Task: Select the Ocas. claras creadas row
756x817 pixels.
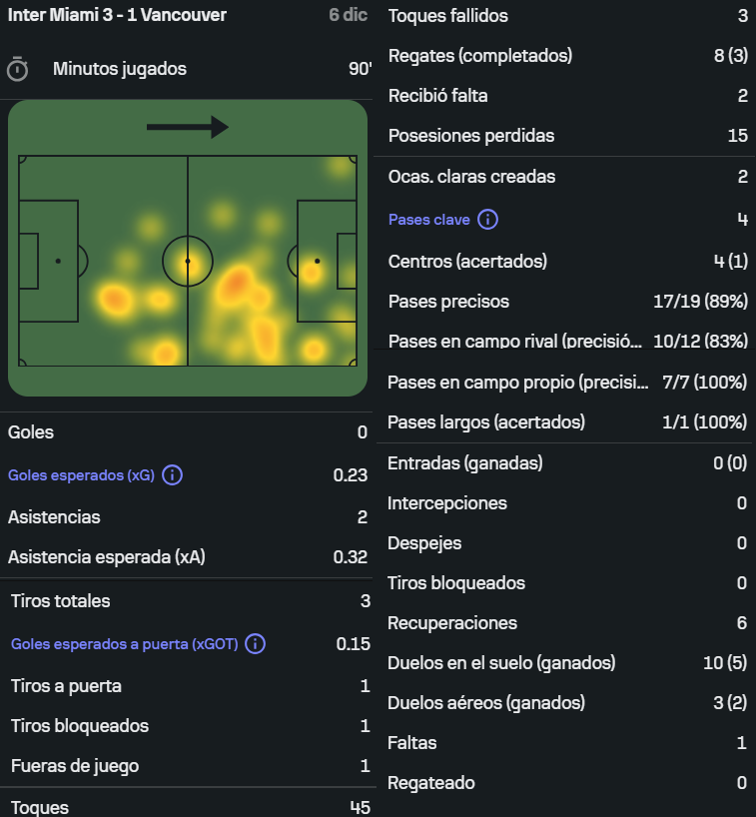Action: [x=566, y=177]
